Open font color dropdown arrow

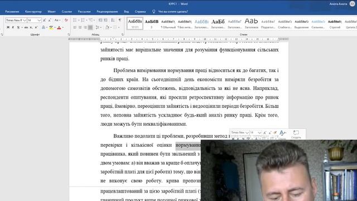[x=63, y=27]
